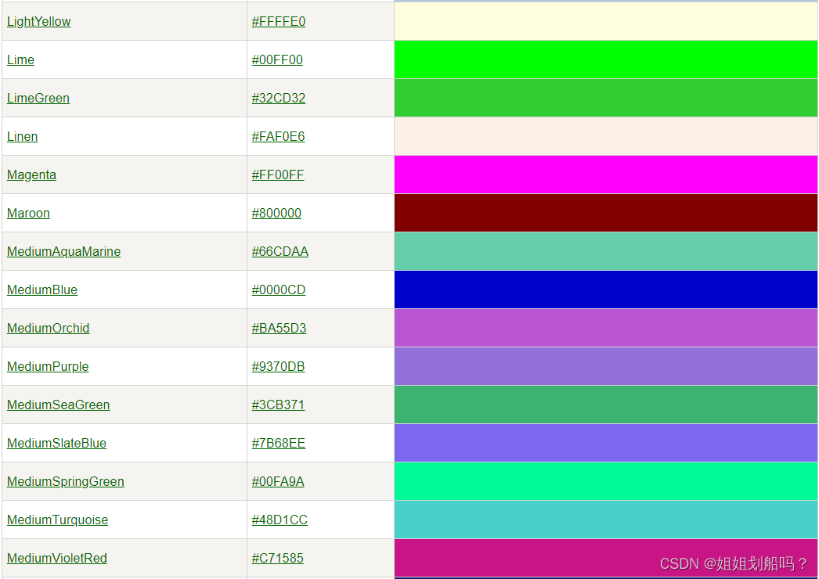This screenshot has width=819, height=579.
Task: Select the Maroon color swatch
Action: pos(606,213)
